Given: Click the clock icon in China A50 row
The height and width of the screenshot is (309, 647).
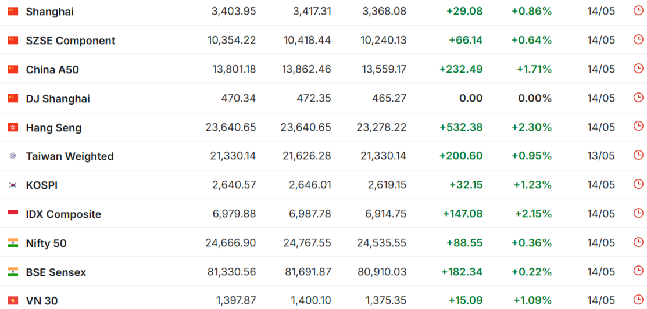Looking at the screenshot, I should point(638,69).
